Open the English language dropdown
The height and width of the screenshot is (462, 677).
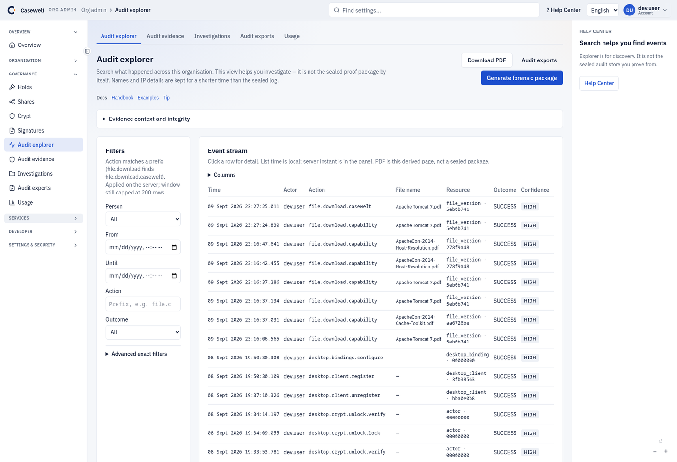pos(603,10)
